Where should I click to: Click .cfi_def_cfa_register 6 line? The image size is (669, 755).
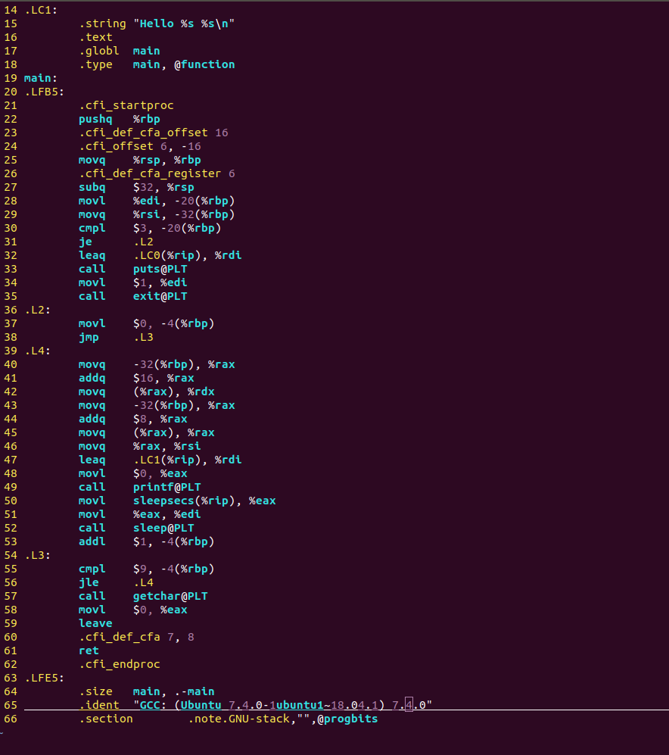(x=157, y=173)
